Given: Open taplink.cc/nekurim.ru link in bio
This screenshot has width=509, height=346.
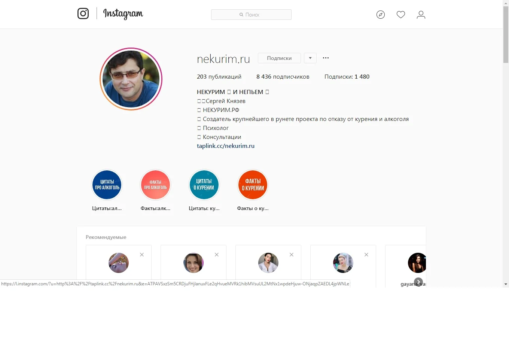Looking at the screenshot, I should (226, 146).
